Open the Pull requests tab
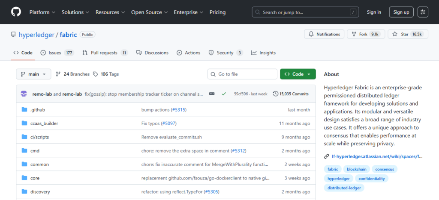This screenshot has width=439, height=200. (x=105, y=53)
